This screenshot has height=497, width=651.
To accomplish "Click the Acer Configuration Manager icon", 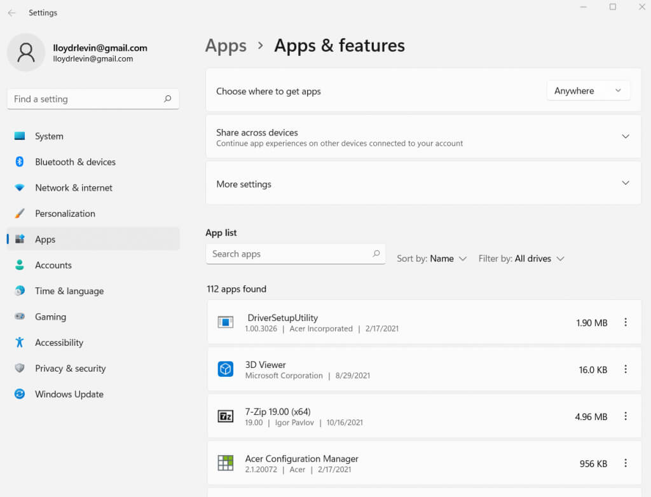I will 226,463.
